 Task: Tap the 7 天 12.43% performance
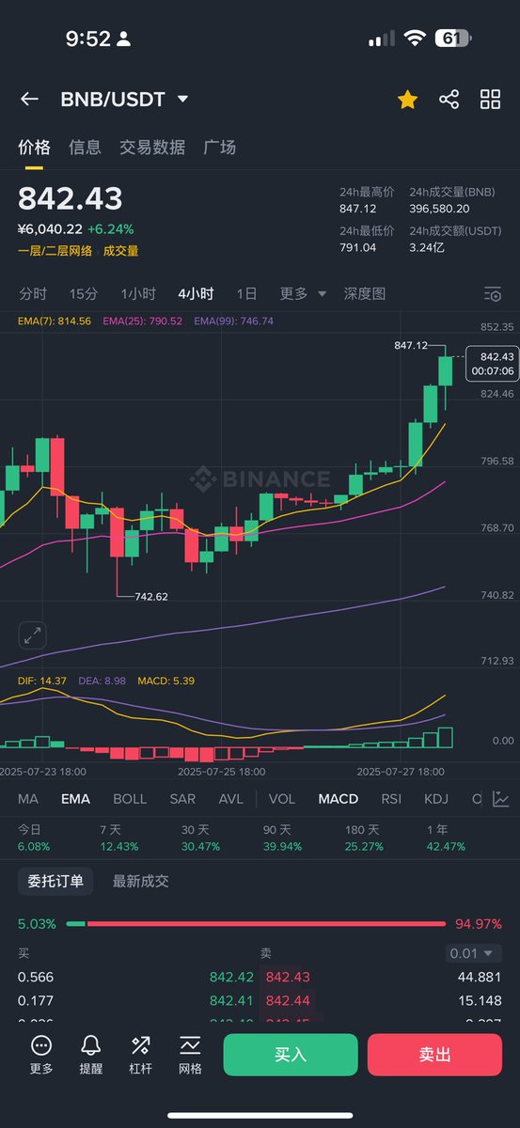click(119, 838)
